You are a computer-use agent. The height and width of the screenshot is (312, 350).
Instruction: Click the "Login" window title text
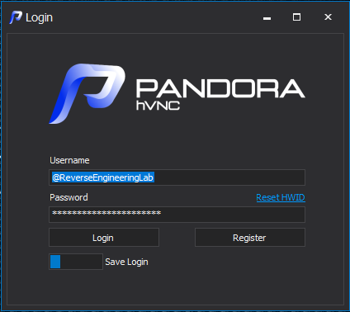39,18
